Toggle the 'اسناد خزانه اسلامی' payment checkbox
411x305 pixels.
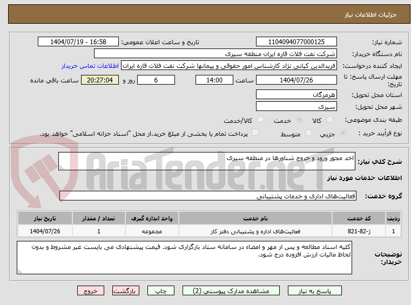(255, 133)
